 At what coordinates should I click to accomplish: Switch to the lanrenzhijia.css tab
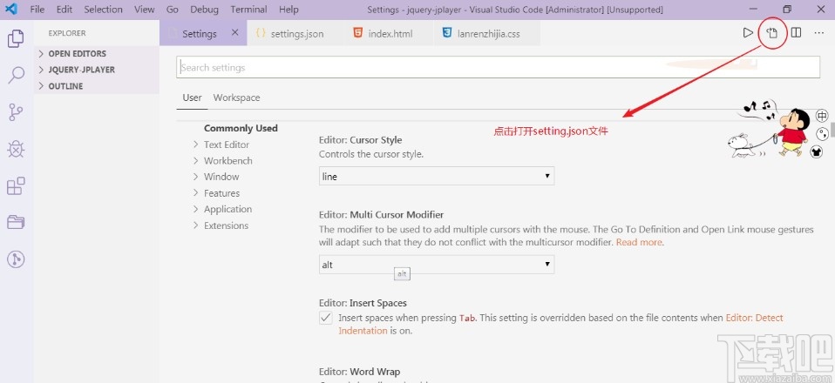coord(486,33)
